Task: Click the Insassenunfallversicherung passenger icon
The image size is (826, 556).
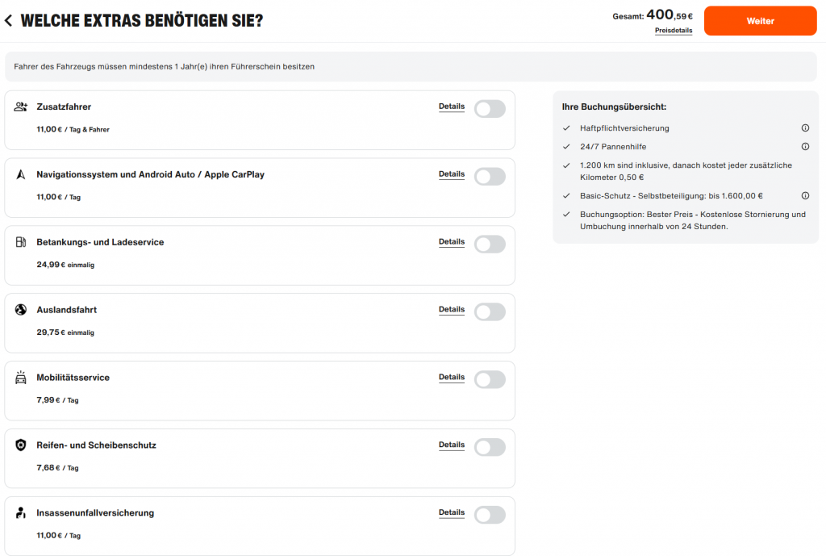Action: 21,513
